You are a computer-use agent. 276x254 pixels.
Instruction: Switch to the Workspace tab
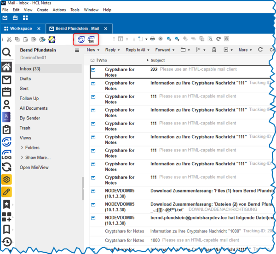21,28
